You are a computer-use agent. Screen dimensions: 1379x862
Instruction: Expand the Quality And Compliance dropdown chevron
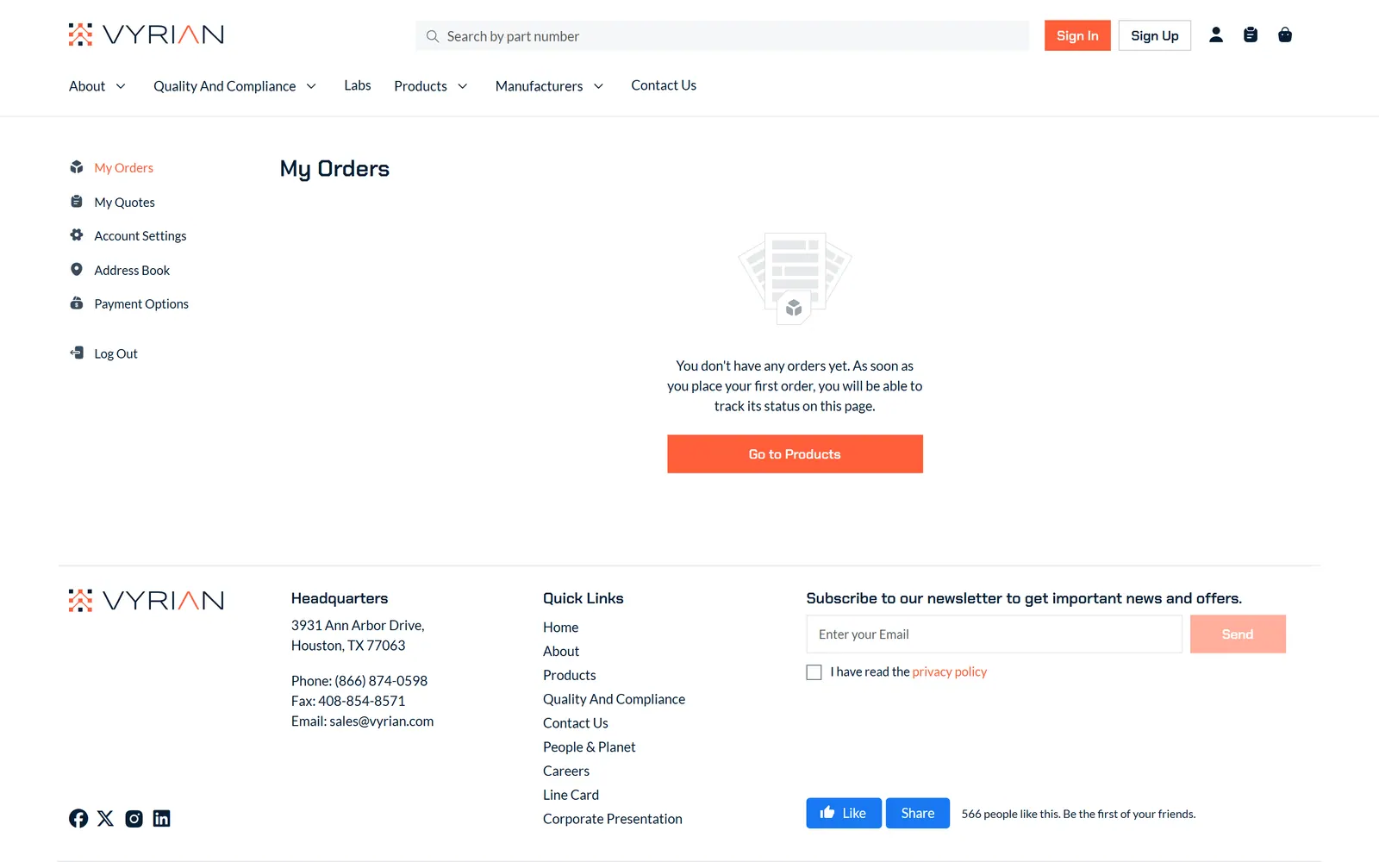pos(311,86)
